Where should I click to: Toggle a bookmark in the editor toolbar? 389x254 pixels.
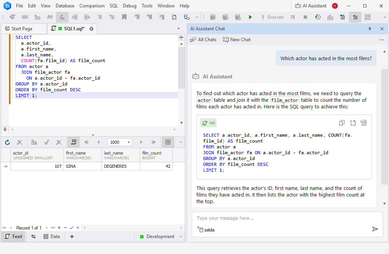[x=123, y=17]
